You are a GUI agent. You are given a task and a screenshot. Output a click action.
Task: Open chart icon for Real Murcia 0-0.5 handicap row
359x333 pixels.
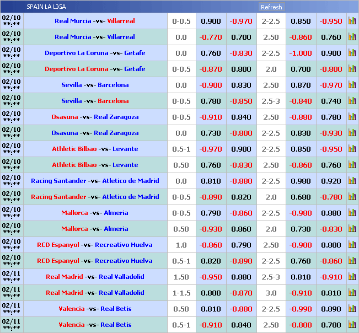coord(352,21)
